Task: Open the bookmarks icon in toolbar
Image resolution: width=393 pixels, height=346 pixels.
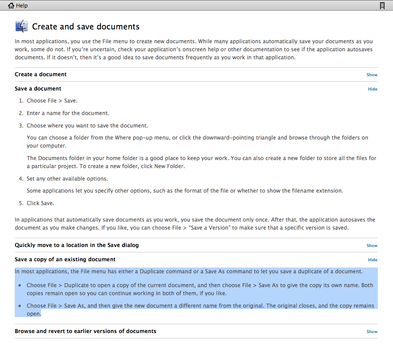Action: (382, 6)
